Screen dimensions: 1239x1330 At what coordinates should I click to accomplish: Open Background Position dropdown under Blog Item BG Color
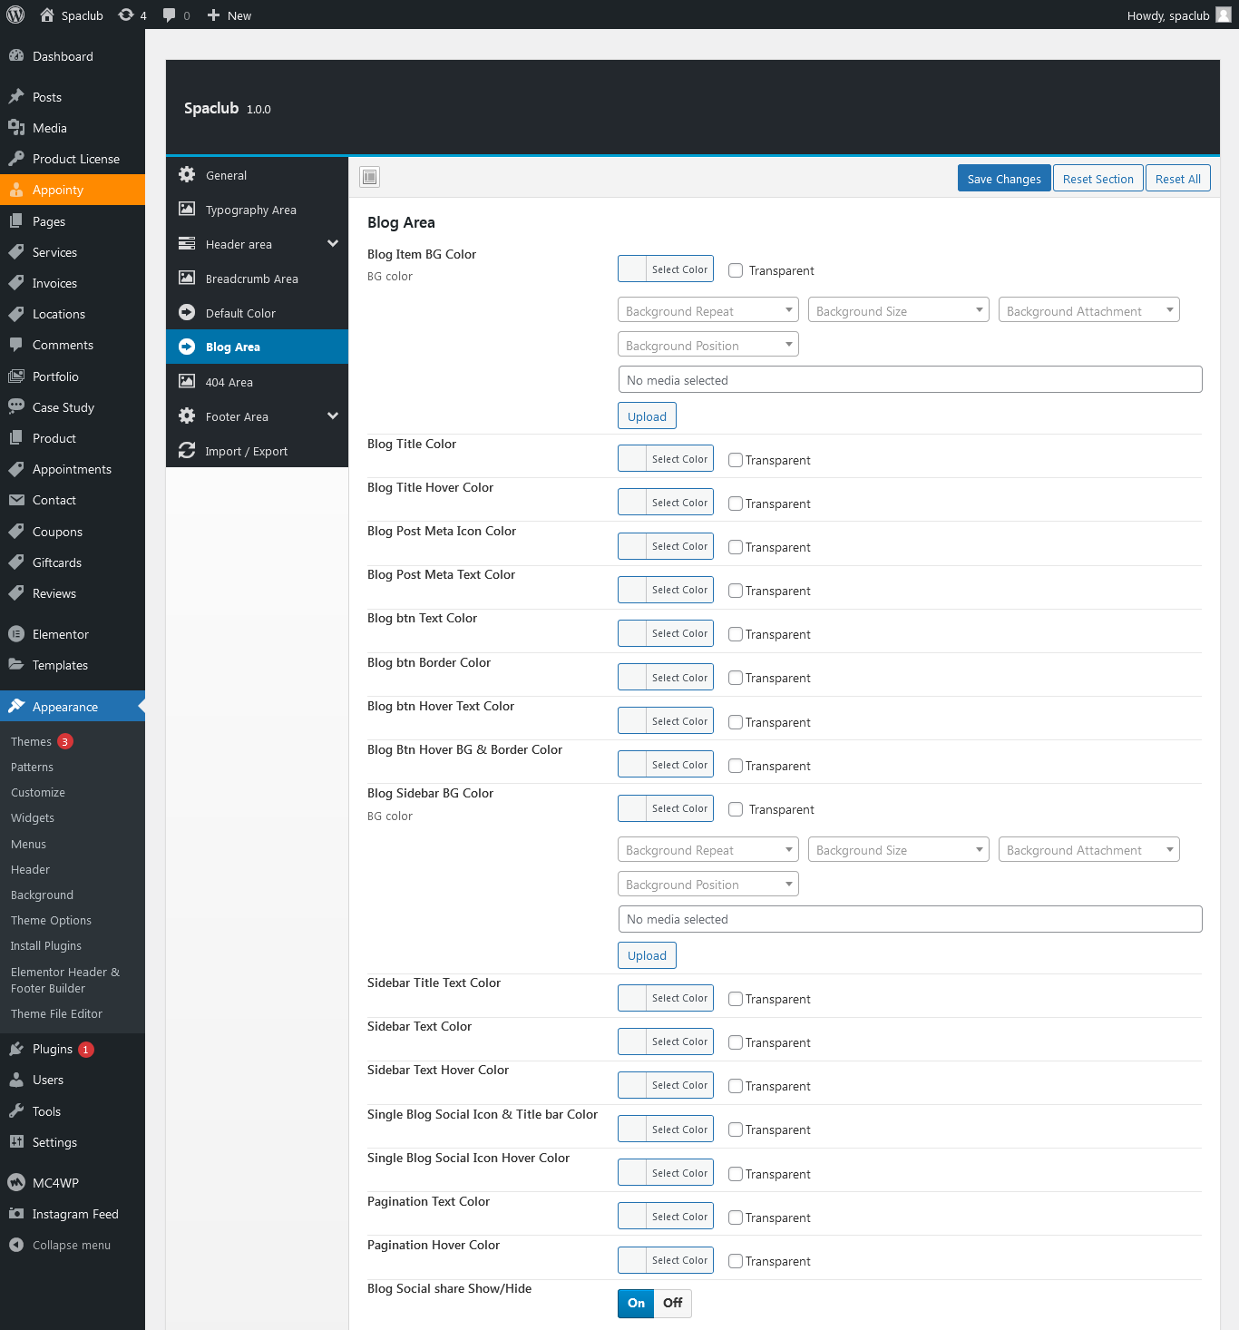(708, 345)
